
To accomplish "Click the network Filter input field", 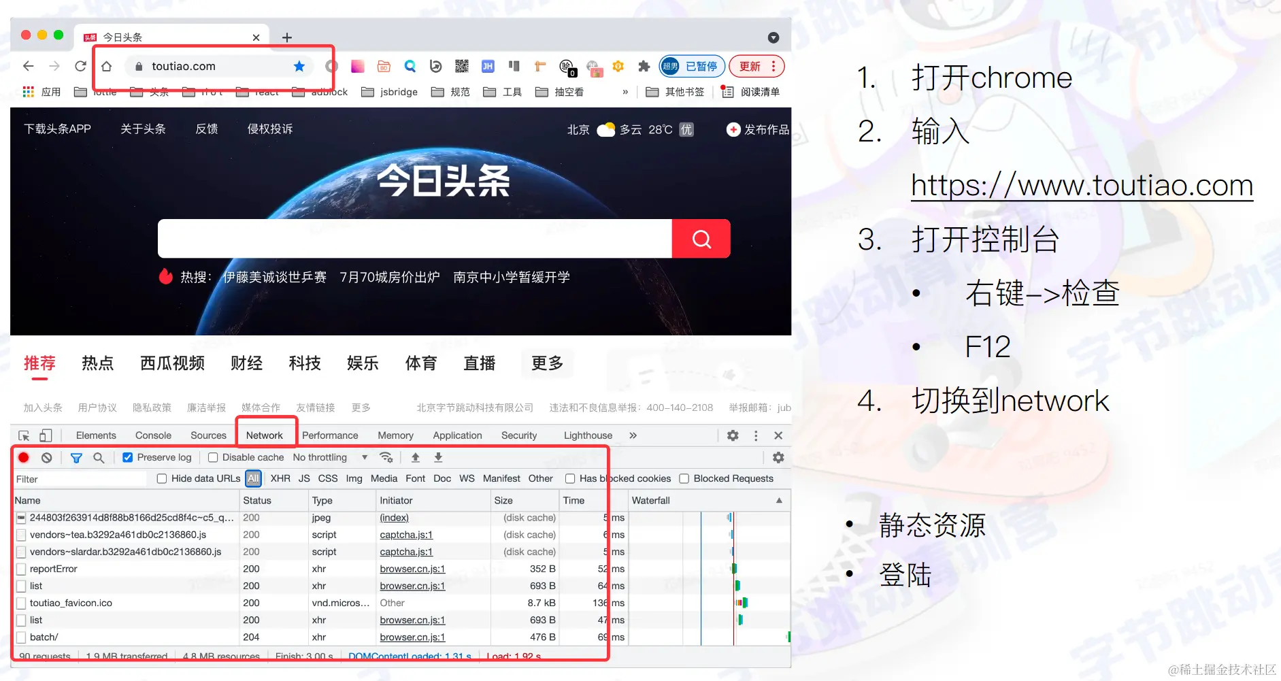I will (x=78, y=478).
